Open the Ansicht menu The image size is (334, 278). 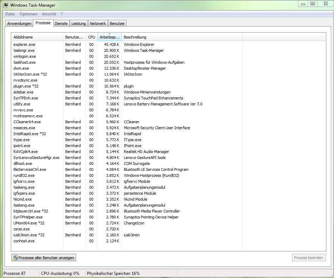(49, 14)
